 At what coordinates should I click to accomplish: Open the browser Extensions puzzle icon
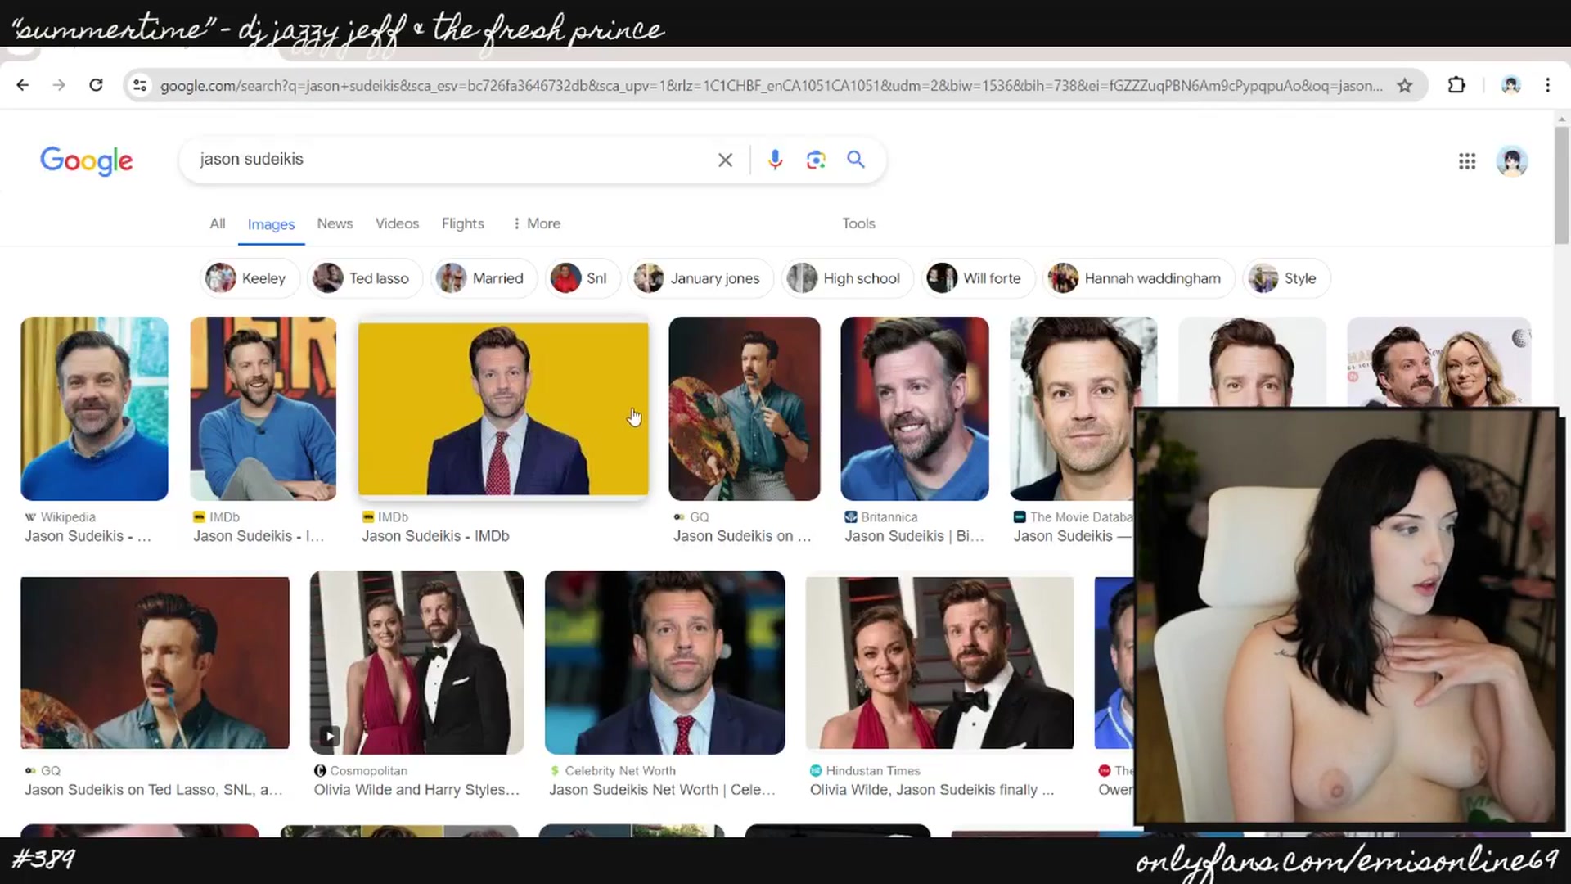click(x=1456, y=85)
